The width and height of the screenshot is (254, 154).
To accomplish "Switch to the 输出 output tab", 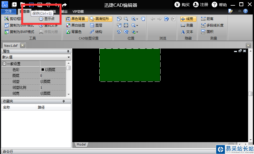I will 64,12.
